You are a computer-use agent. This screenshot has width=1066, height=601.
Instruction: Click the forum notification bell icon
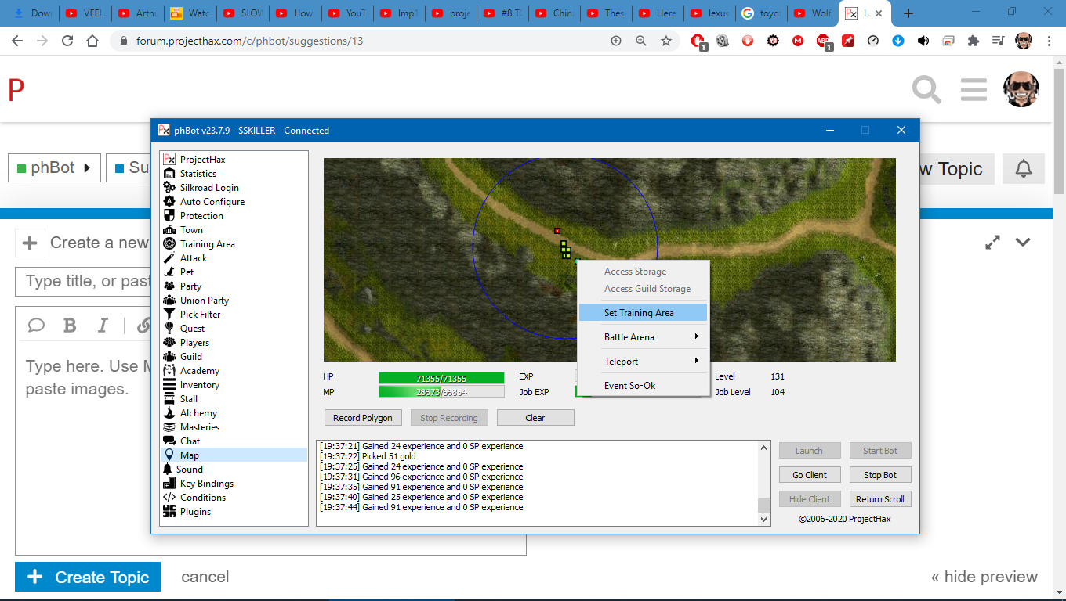1023,169
